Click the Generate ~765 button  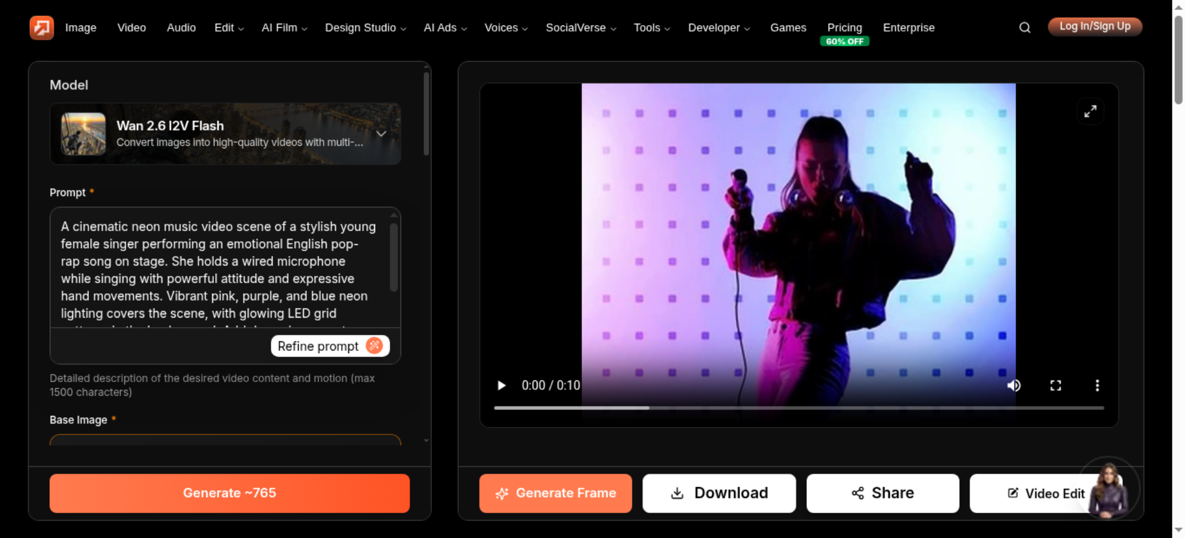pyautogui.click(x=229, y=493)
